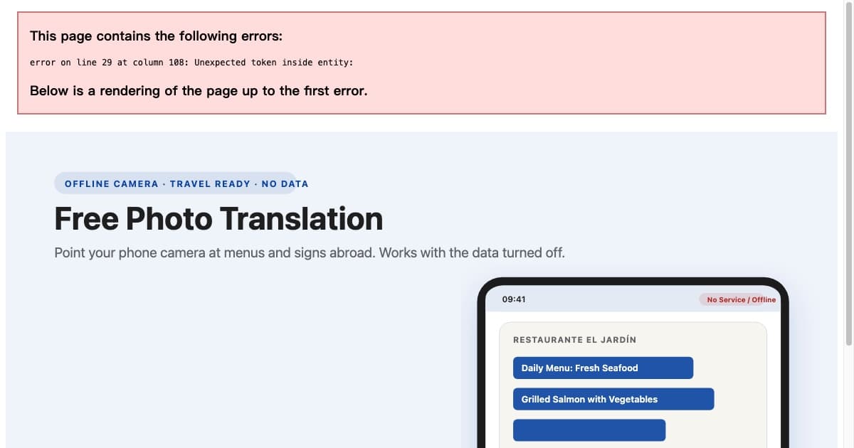Click the 'RESTAURANTE EL JARDÍN' menu title
The height and width of the screenshot is (448, 854).
pyautogui.click(x=575, y=340)
